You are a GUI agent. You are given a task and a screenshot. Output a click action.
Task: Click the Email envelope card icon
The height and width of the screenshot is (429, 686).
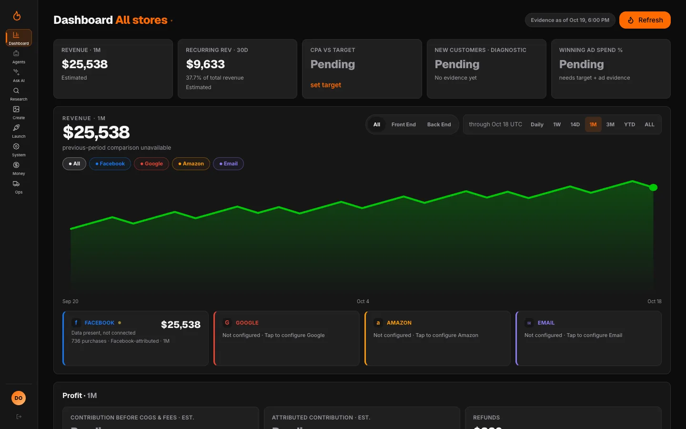[x=529, y=323]
